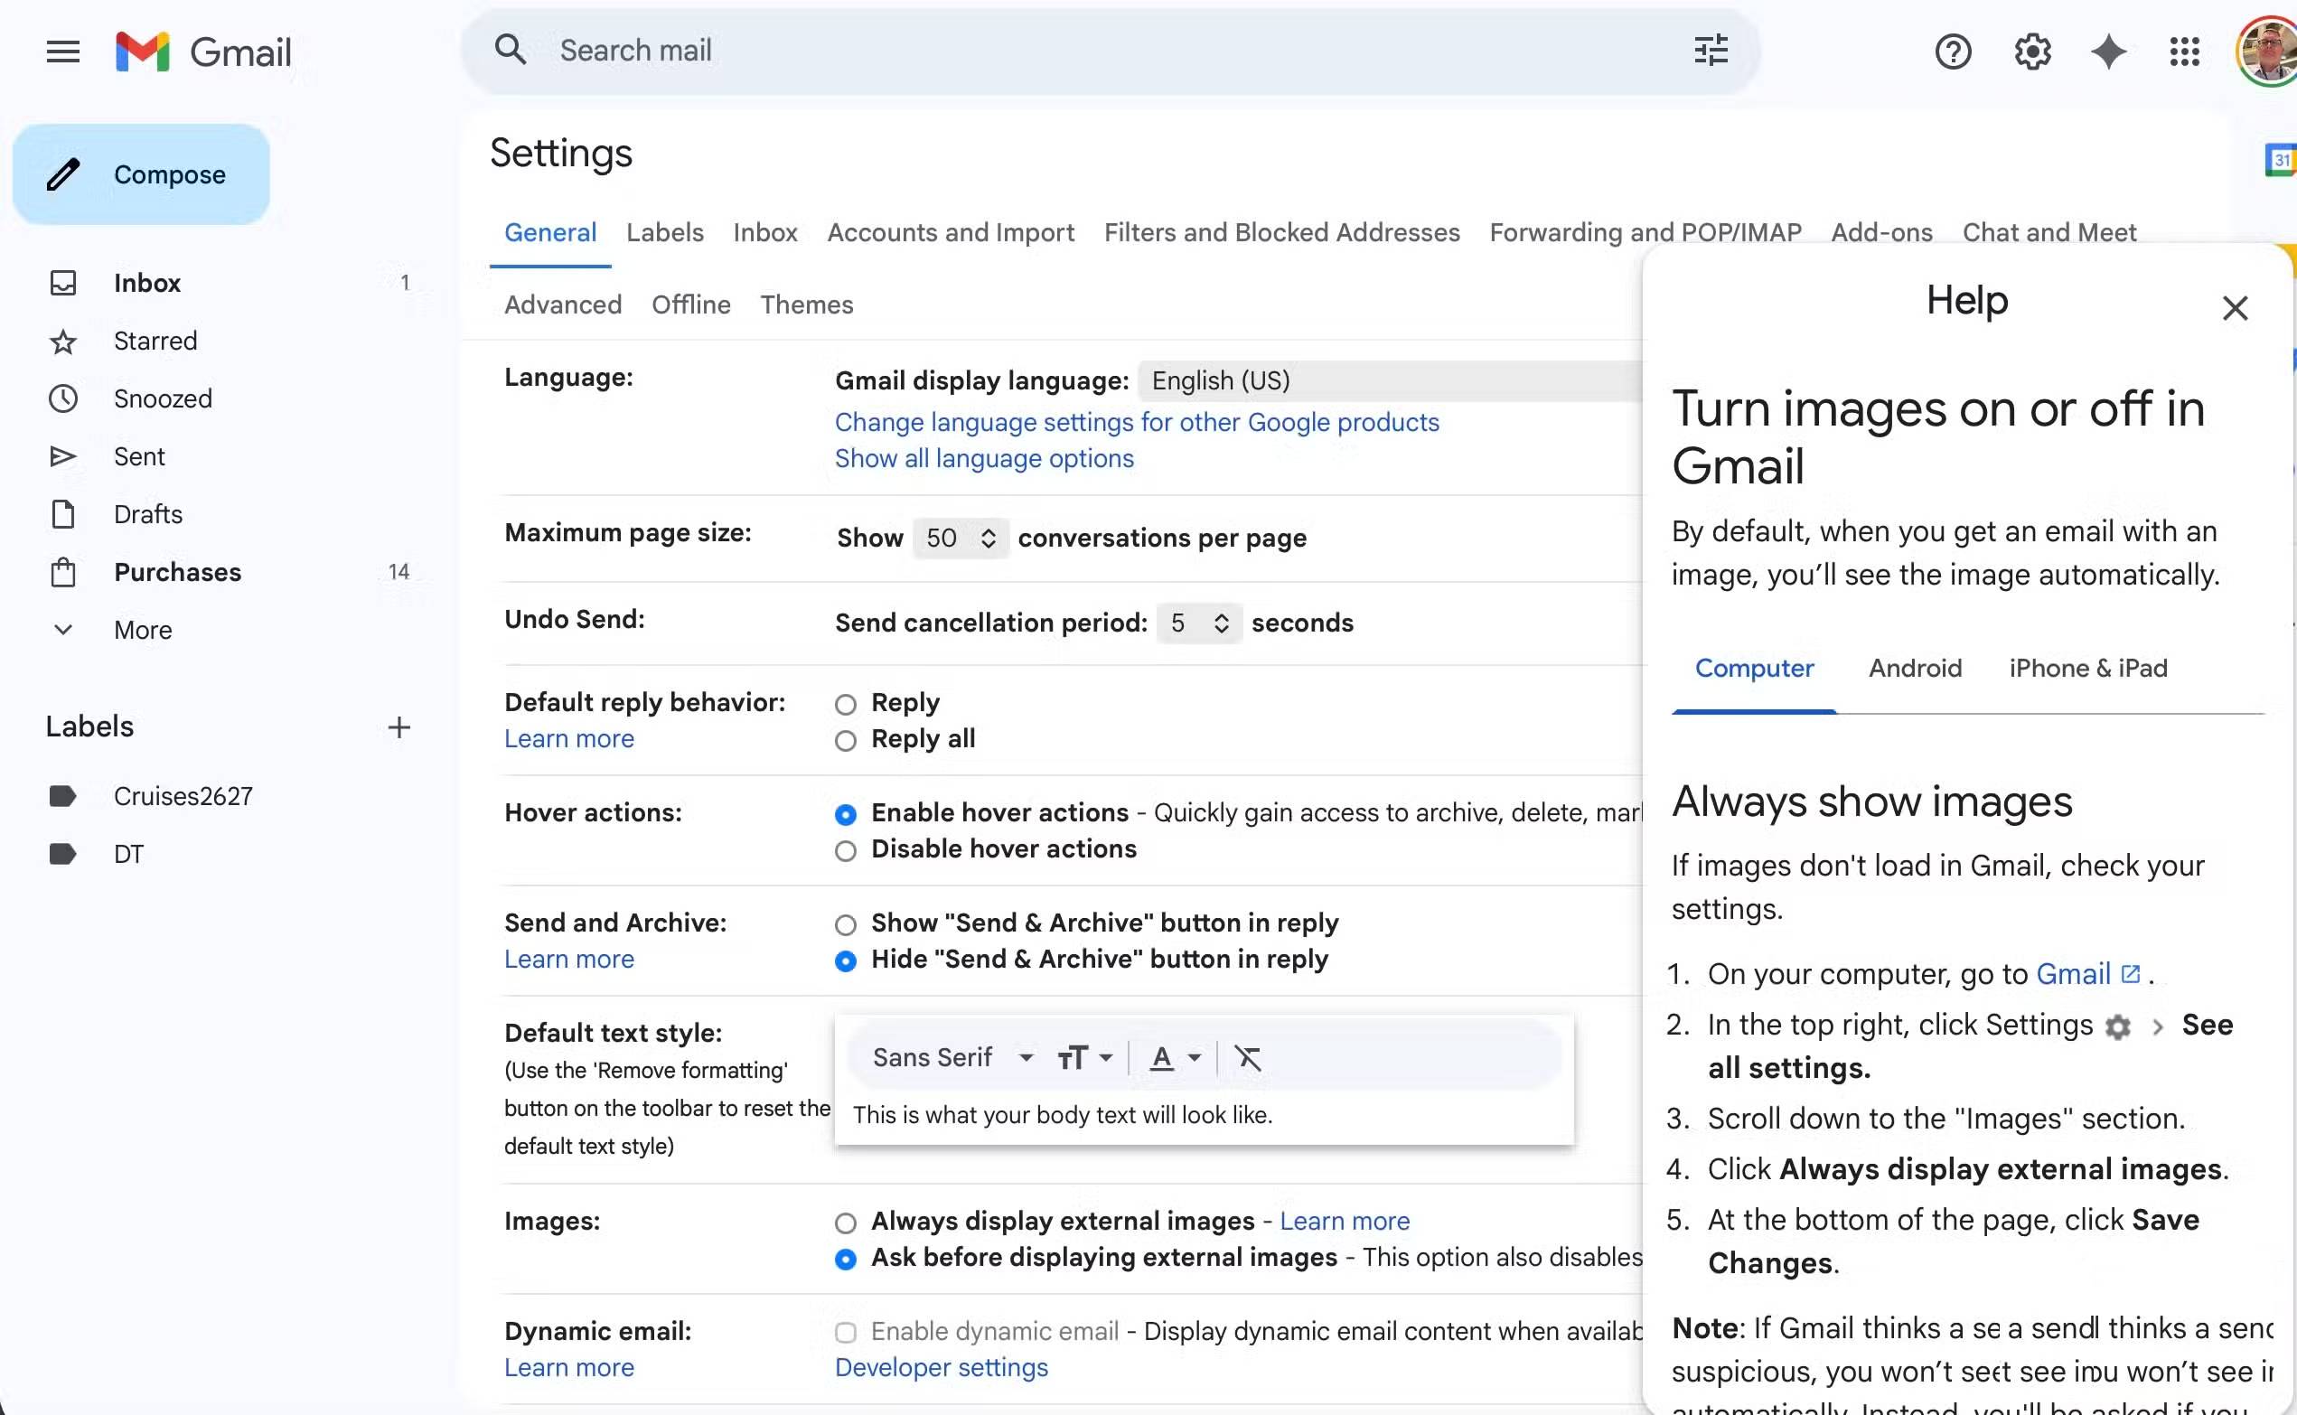Click the Help question mark icon
2297x1415 pixels.
(x=1952, y=52)
